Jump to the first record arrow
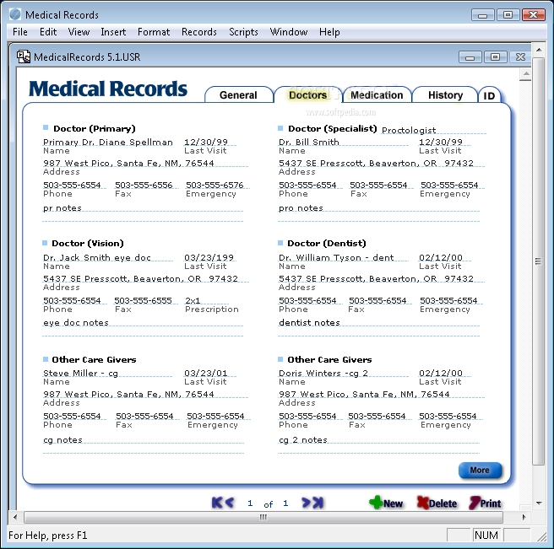This screenshot has width=554, height=549. pos(217,503)
